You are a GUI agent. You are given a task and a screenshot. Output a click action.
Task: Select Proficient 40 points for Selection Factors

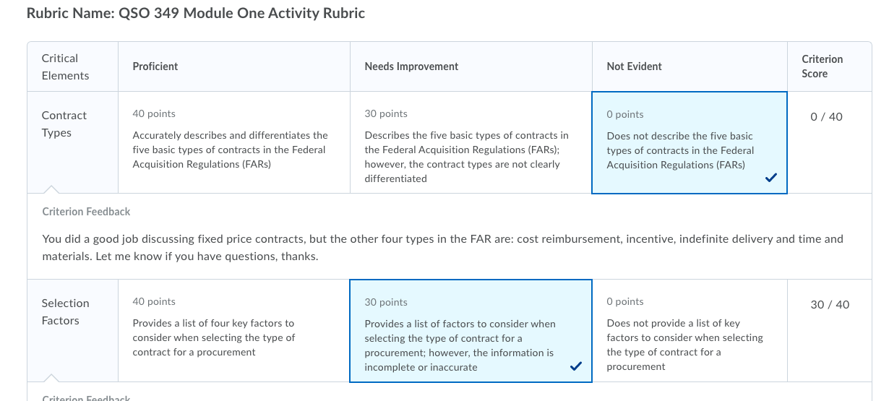[x=234, y=331]
